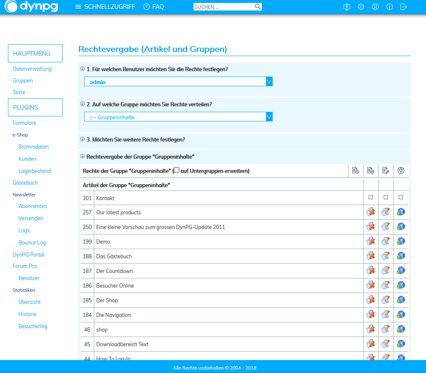The image size is (426, 373).
Task: Open the SCHNELLZUGRIFF menu
Action: pos(105,7)
